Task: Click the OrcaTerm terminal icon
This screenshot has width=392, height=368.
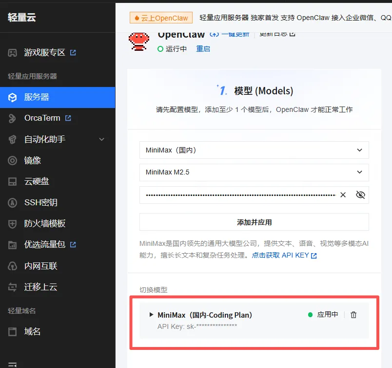Action: pos(12,118)
